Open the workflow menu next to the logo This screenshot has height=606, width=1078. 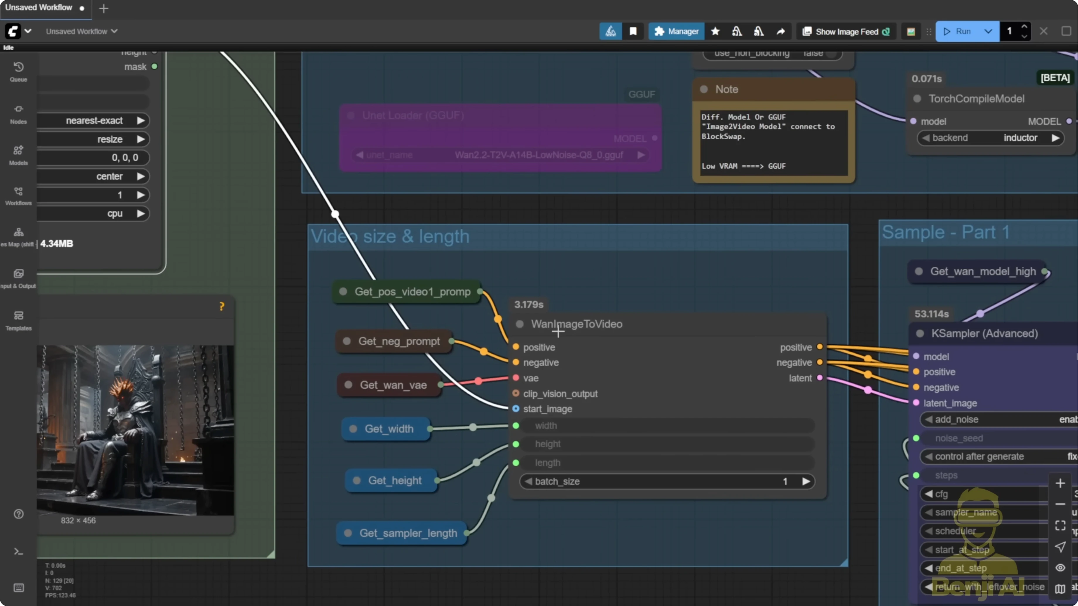(28, 31)
